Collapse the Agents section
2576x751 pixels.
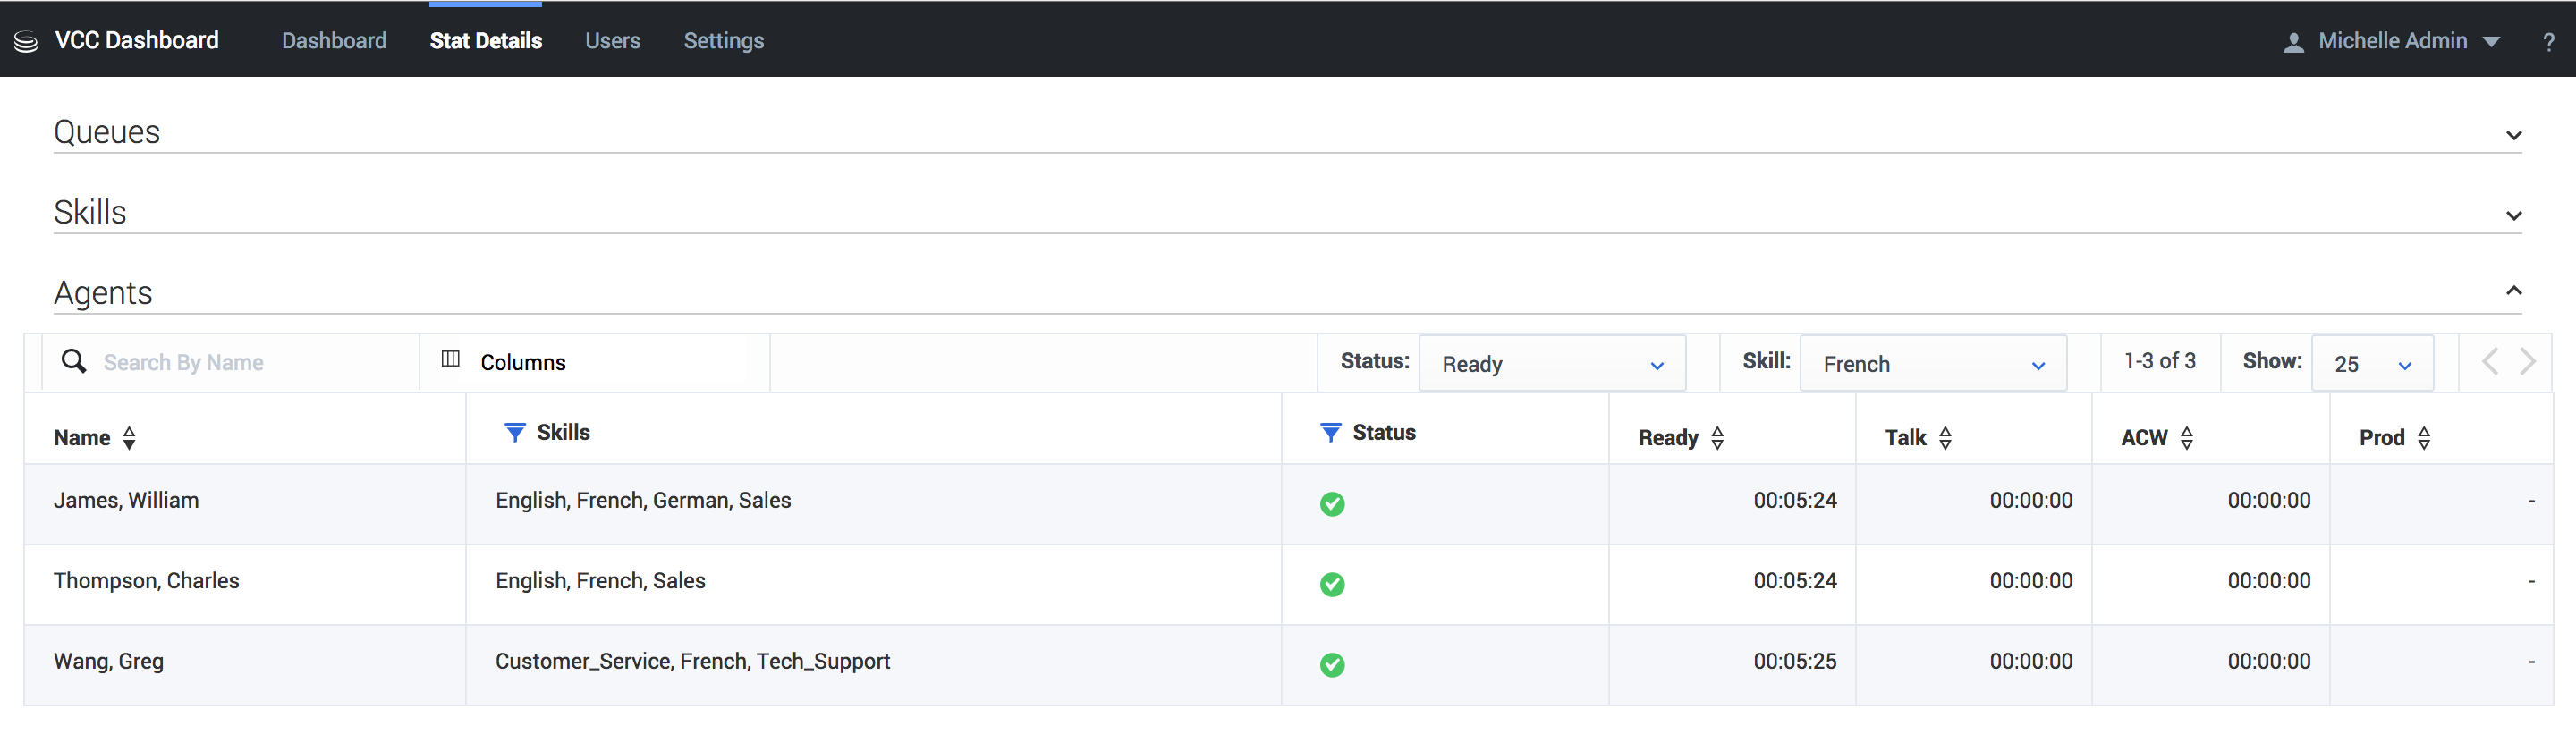(2513, 291)
